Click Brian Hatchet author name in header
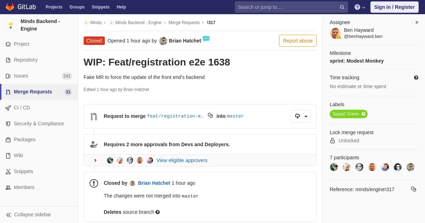 [185, 41]
